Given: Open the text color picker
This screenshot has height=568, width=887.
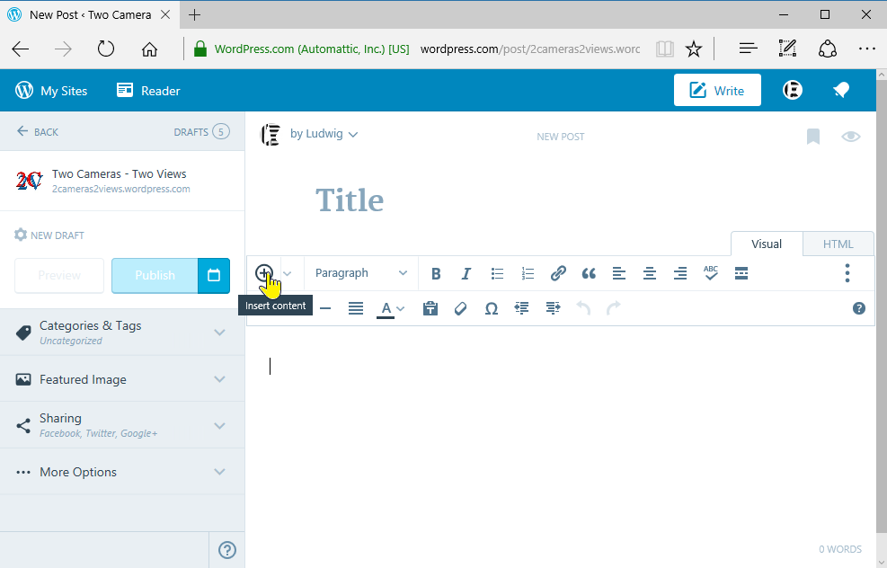Looking at the screenshot, I should click(390, 308).
